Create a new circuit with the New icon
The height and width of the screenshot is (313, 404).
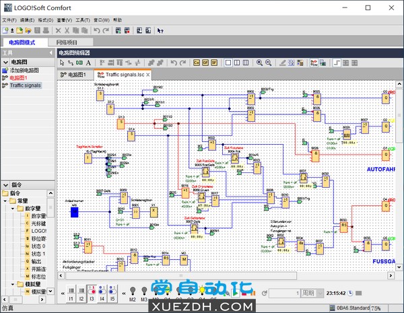click(5, 30)
